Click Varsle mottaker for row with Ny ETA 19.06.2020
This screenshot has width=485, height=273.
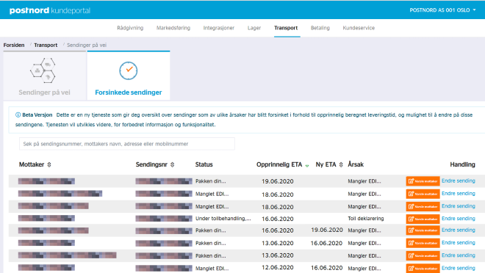coord(423,230)
